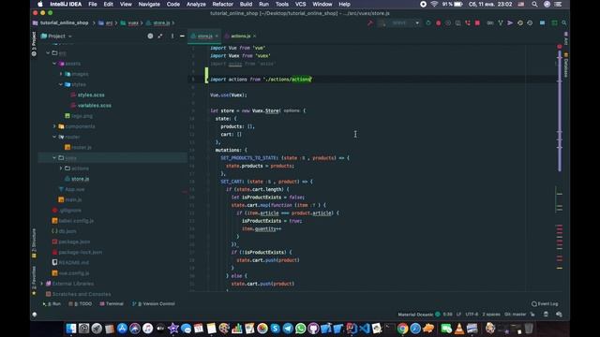
Task: Switch to the actions.js editor tab
Action: coord(240,36)
